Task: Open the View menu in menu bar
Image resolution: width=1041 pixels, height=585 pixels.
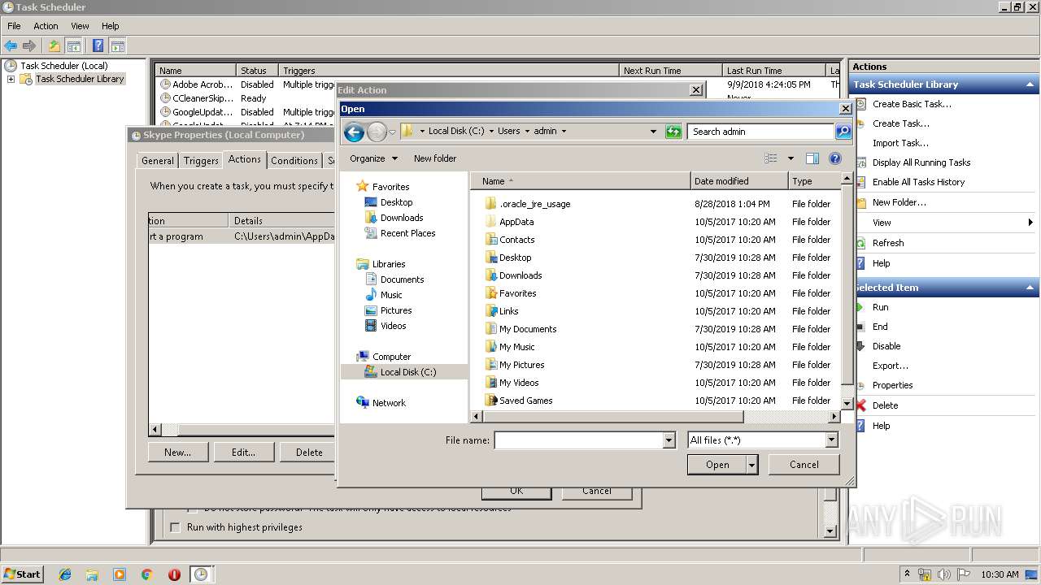Action: pyautogui.click(x=80, y=26)
